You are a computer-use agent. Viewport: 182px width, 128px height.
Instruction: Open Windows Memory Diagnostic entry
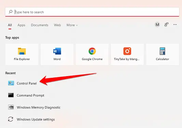tap(39, 107)
